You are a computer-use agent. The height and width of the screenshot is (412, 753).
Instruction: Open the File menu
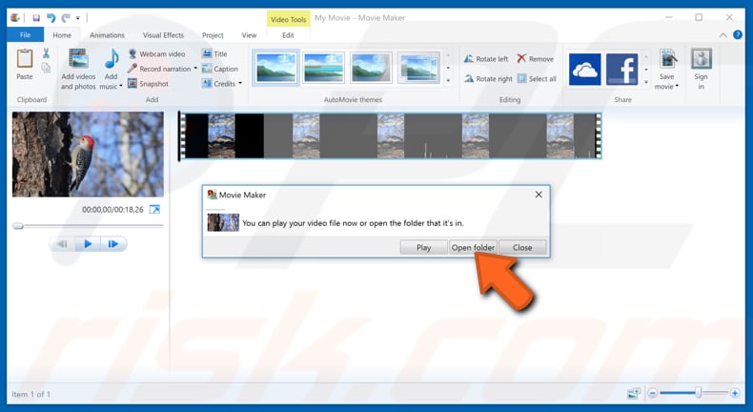pos(25,35)
